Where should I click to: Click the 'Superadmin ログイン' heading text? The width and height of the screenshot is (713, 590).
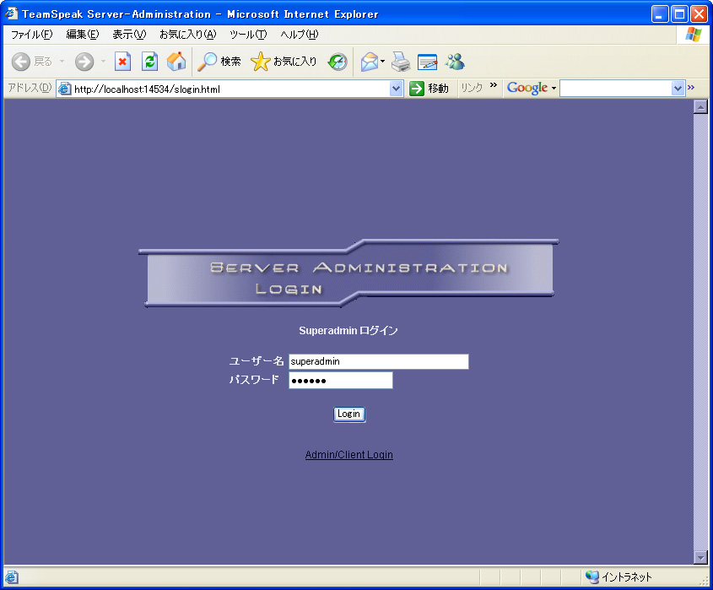click(x=348, y=331)
